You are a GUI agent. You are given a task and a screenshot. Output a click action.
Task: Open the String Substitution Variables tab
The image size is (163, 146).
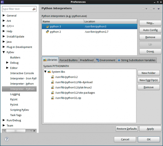(137, 60)
